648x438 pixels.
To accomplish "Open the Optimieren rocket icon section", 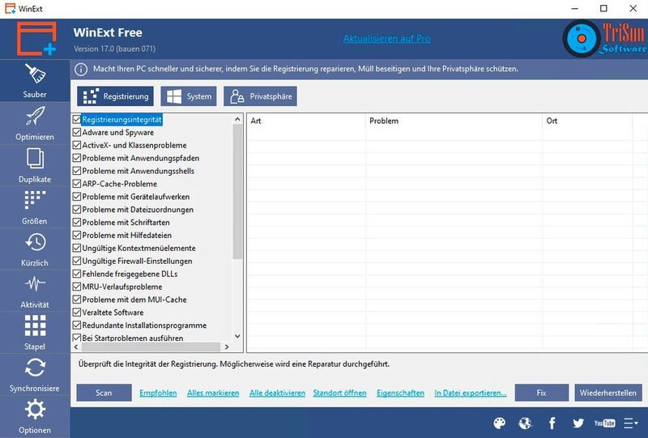I will coord(35,123).
